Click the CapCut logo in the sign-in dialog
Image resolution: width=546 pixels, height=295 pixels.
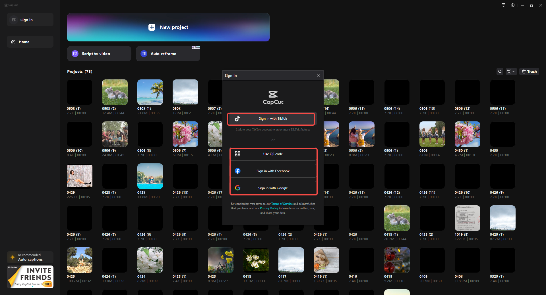click(x=273, y=98)
